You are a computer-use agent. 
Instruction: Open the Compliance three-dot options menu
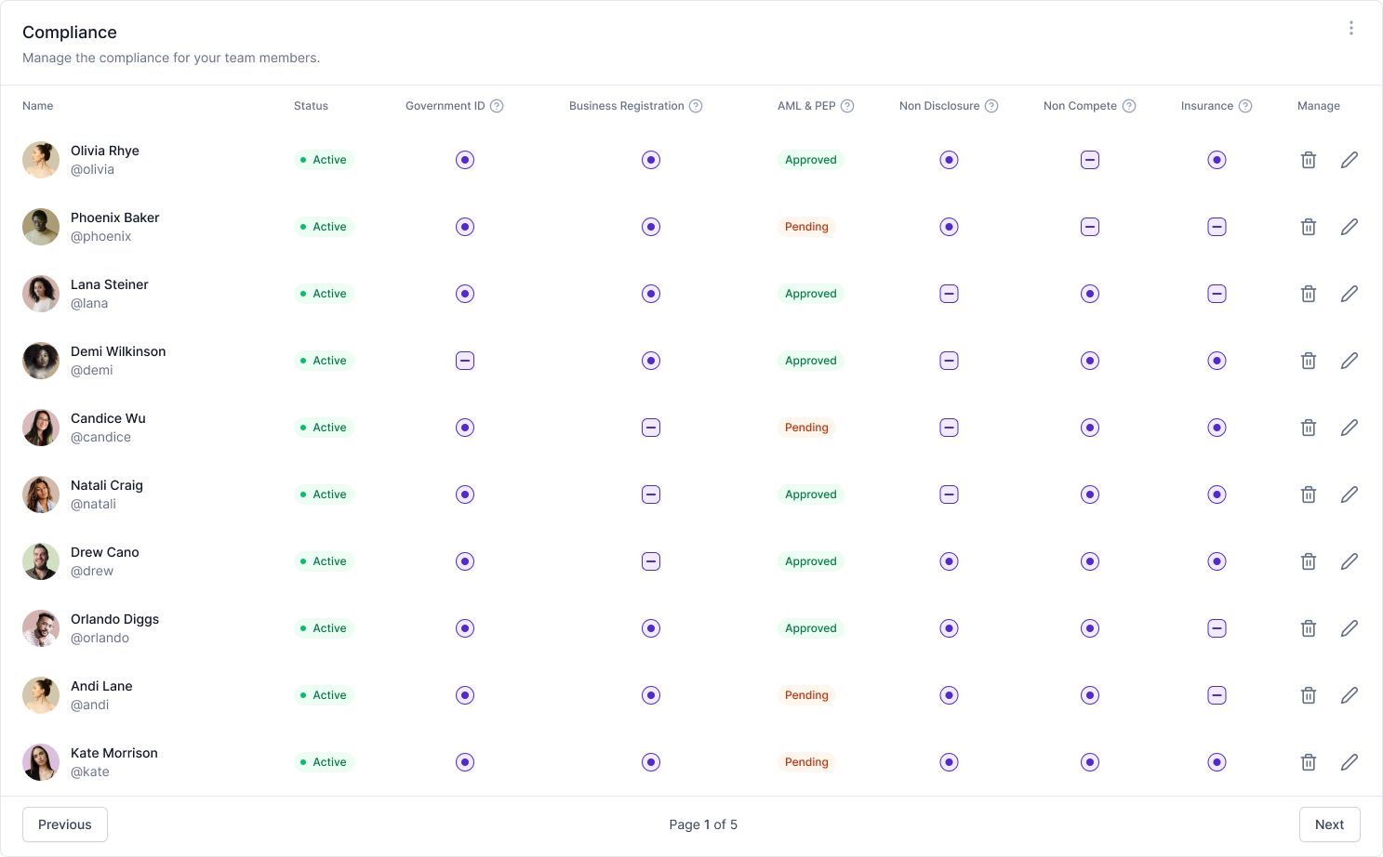point(1350,28)
